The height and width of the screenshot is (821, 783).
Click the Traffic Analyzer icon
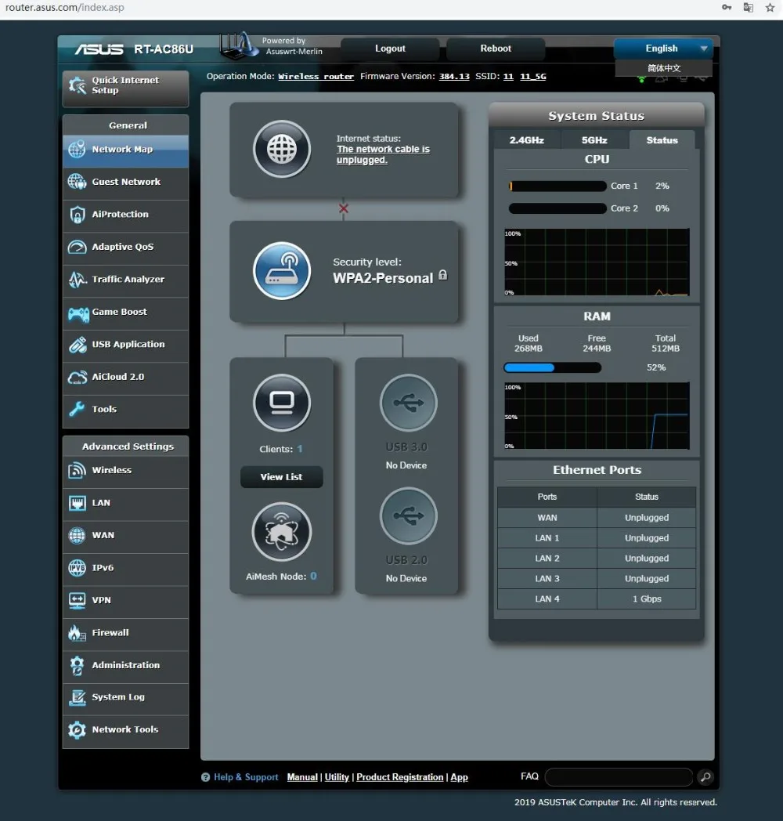(77, 280)
